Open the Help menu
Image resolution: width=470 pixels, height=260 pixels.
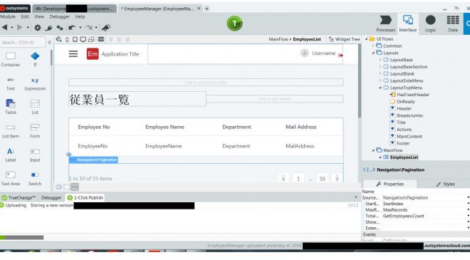pyautogui.click(x=80, y=17)
